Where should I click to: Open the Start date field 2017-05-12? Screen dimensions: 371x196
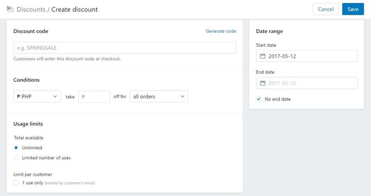(x=307, y=56)
